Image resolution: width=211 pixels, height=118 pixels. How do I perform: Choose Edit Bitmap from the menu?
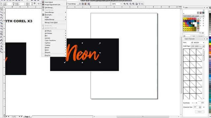click(x=54, y=8)
